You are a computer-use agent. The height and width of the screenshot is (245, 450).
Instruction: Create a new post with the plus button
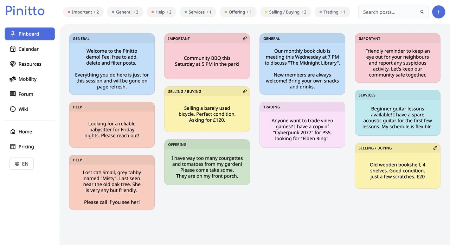point(438,12)
